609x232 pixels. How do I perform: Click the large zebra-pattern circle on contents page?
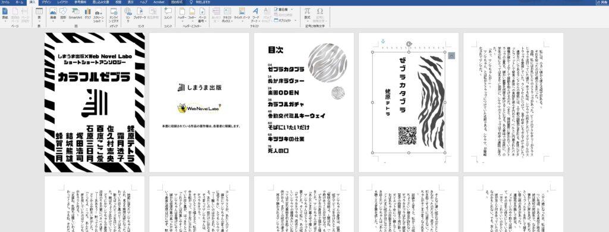tap(328, 62)
